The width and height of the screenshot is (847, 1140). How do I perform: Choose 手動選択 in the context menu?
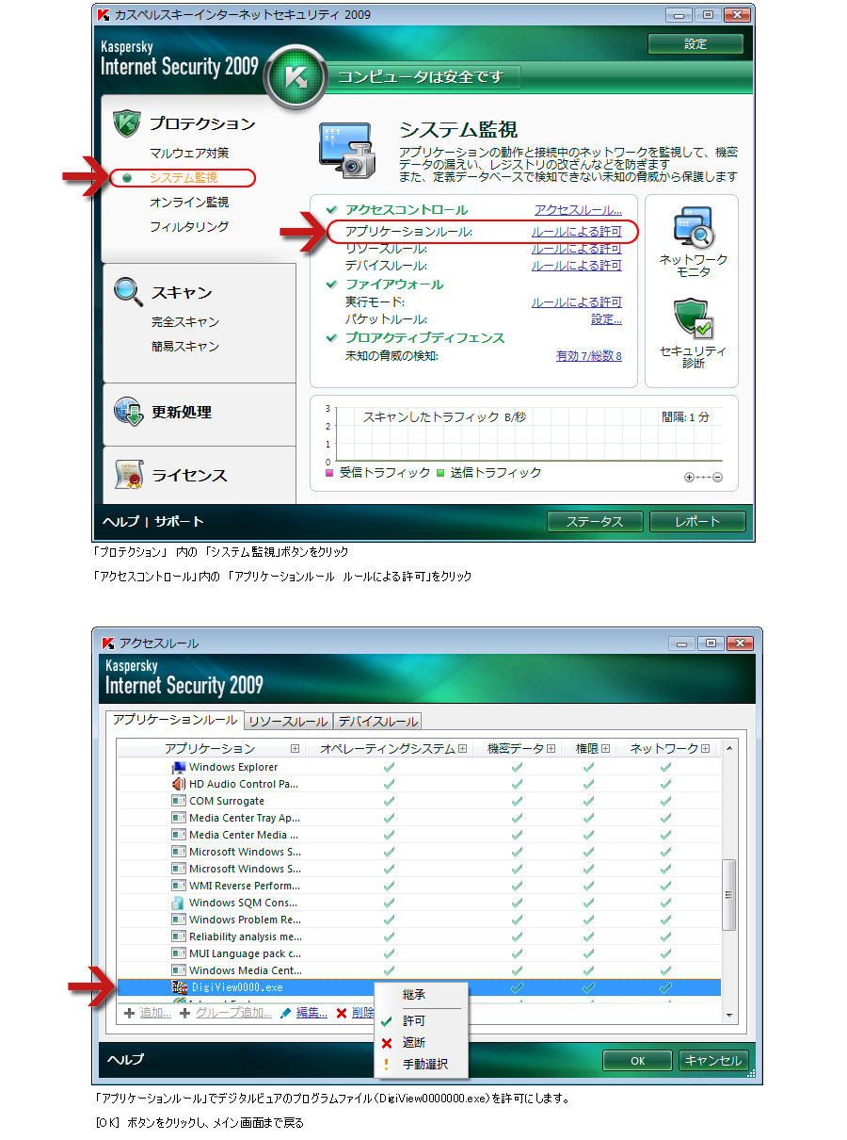tap(425, 1064)
